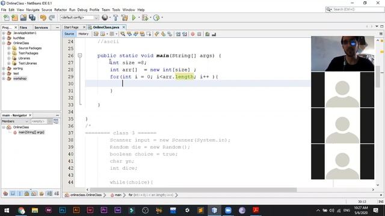Image resolution: width=385 pixels, height=216 pixels.
Task: Click the Save All toolbar icon
Action: point(32,17)
